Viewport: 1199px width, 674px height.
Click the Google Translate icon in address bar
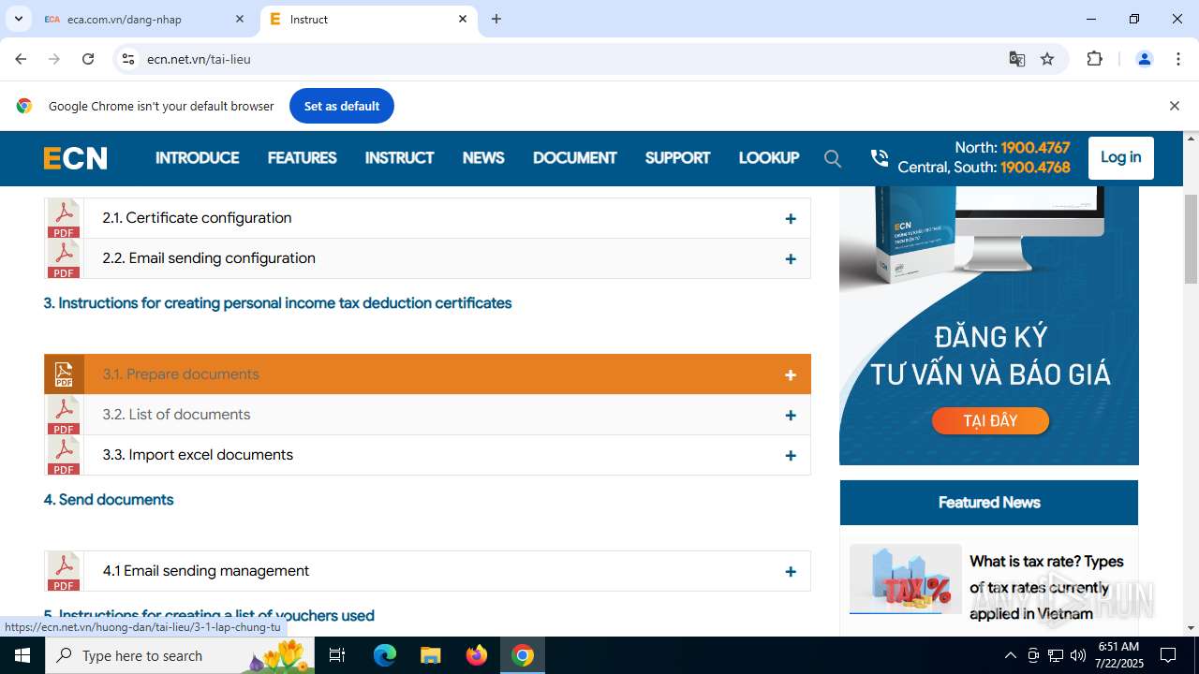tap(1016, 59)
